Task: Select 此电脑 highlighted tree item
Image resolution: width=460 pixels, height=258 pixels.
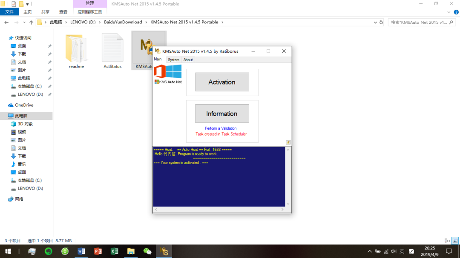Action: 26,116
